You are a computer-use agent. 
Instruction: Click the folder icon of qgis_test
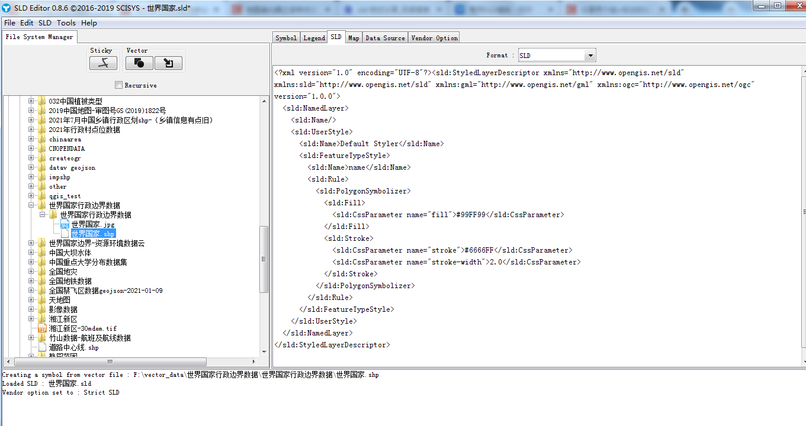point(42,196)
